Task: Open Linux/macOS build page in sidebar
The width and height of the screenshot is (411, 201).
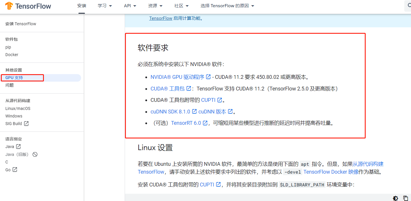Action: (18, 108)
